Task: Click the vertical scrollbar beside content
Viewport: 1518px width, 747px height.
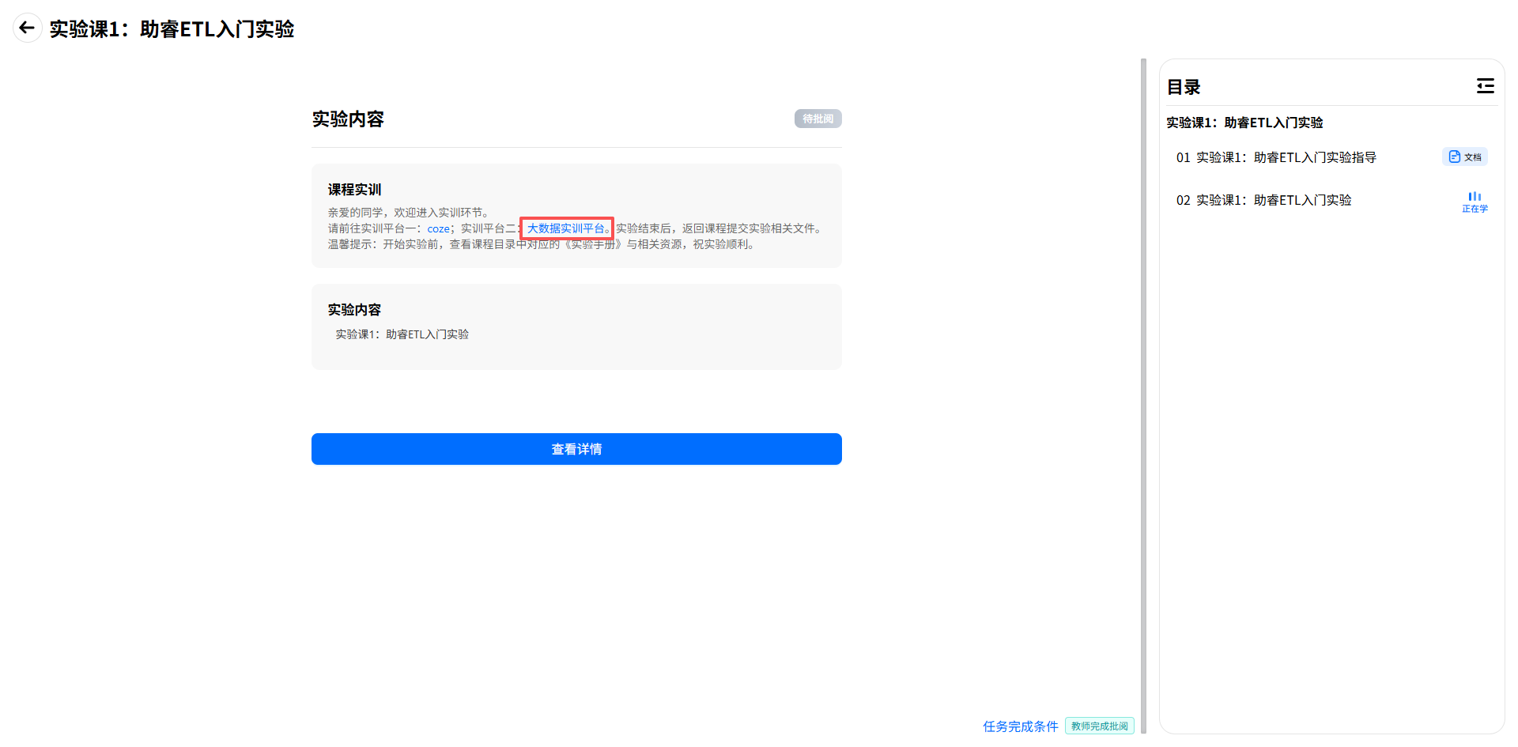Action: point(1143,395)
